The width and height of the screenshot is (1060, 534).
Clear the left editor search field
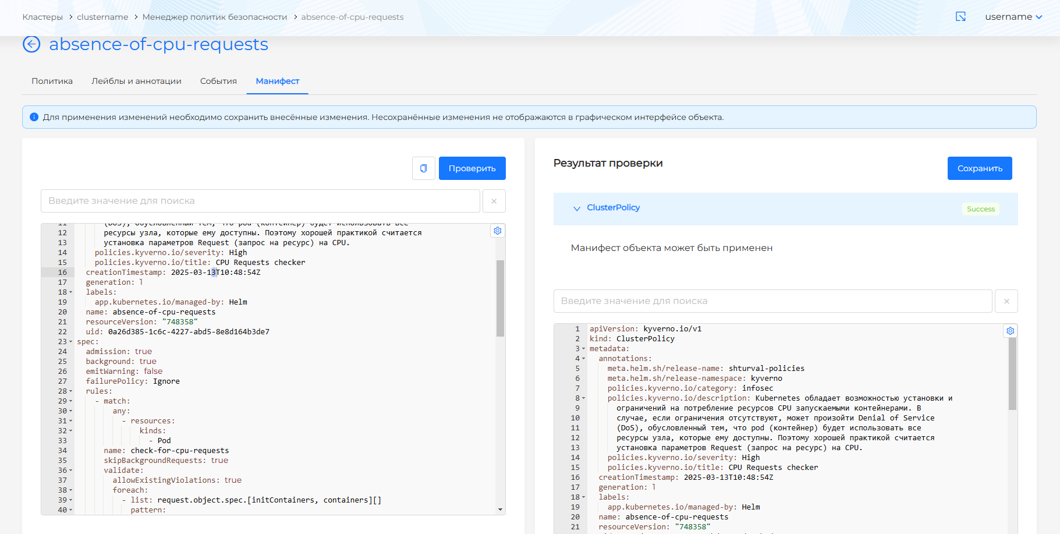(494, 201)
